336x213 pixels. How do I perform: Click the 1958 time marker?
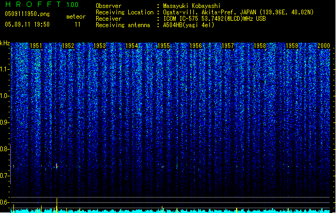pos(260,45)
